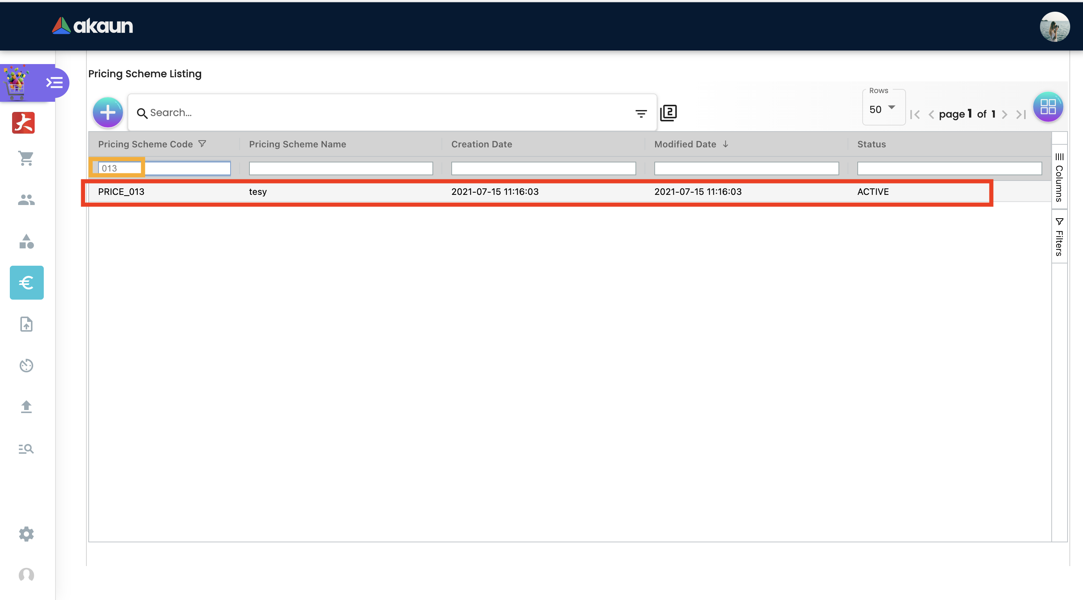
Task: Click the add new pricing scheme plus button
Action: click(108, 112)
